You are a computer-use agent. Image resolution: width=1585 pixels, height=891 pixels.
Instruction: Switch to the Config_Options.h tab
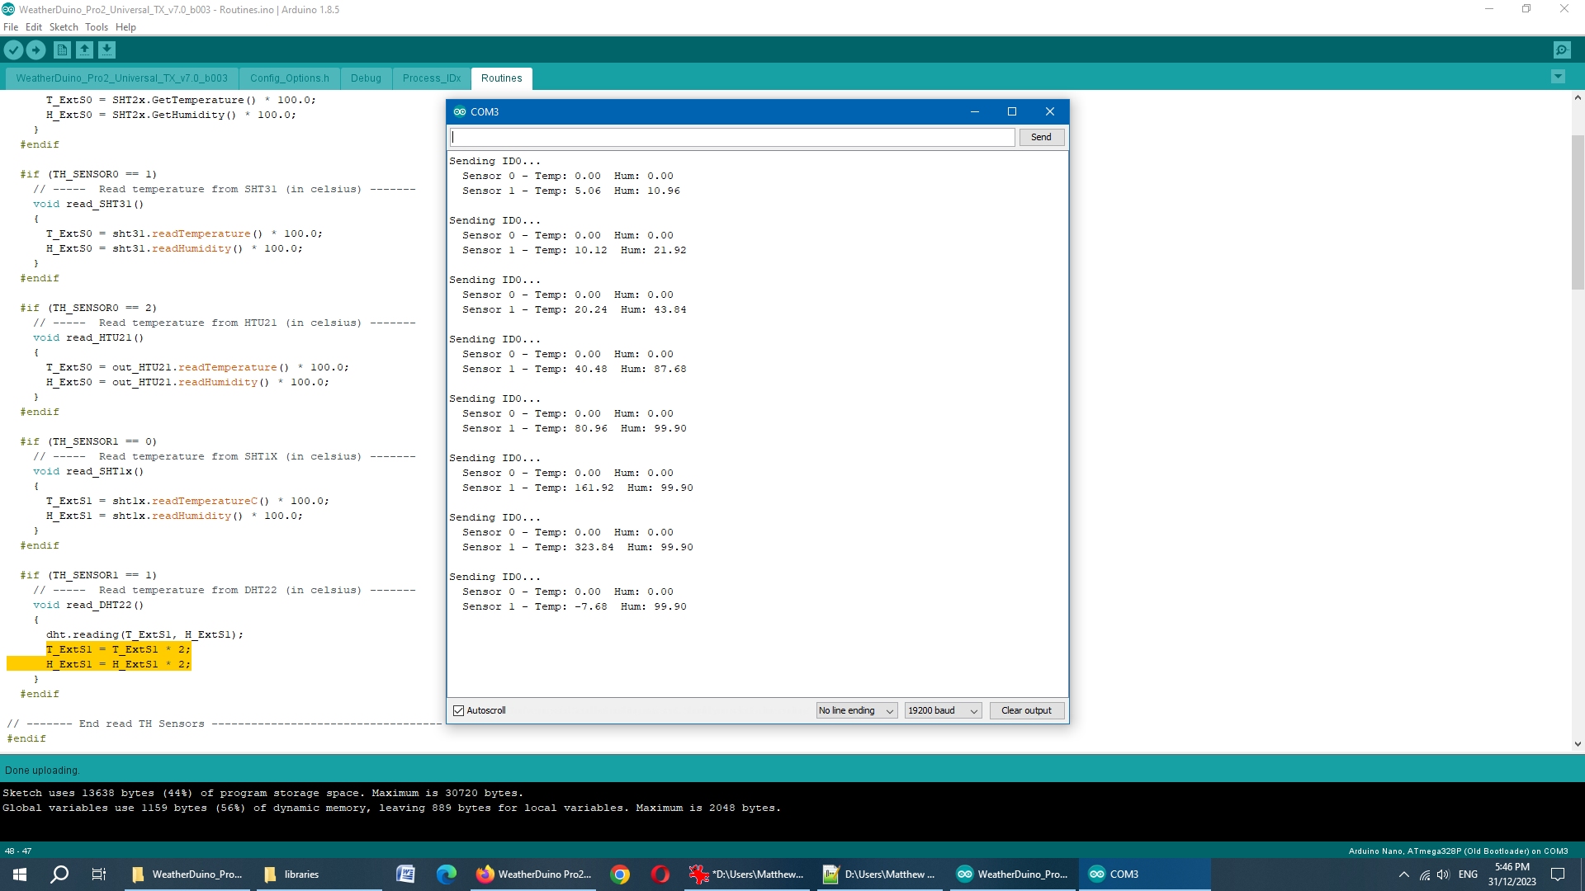tap(289, 78)
